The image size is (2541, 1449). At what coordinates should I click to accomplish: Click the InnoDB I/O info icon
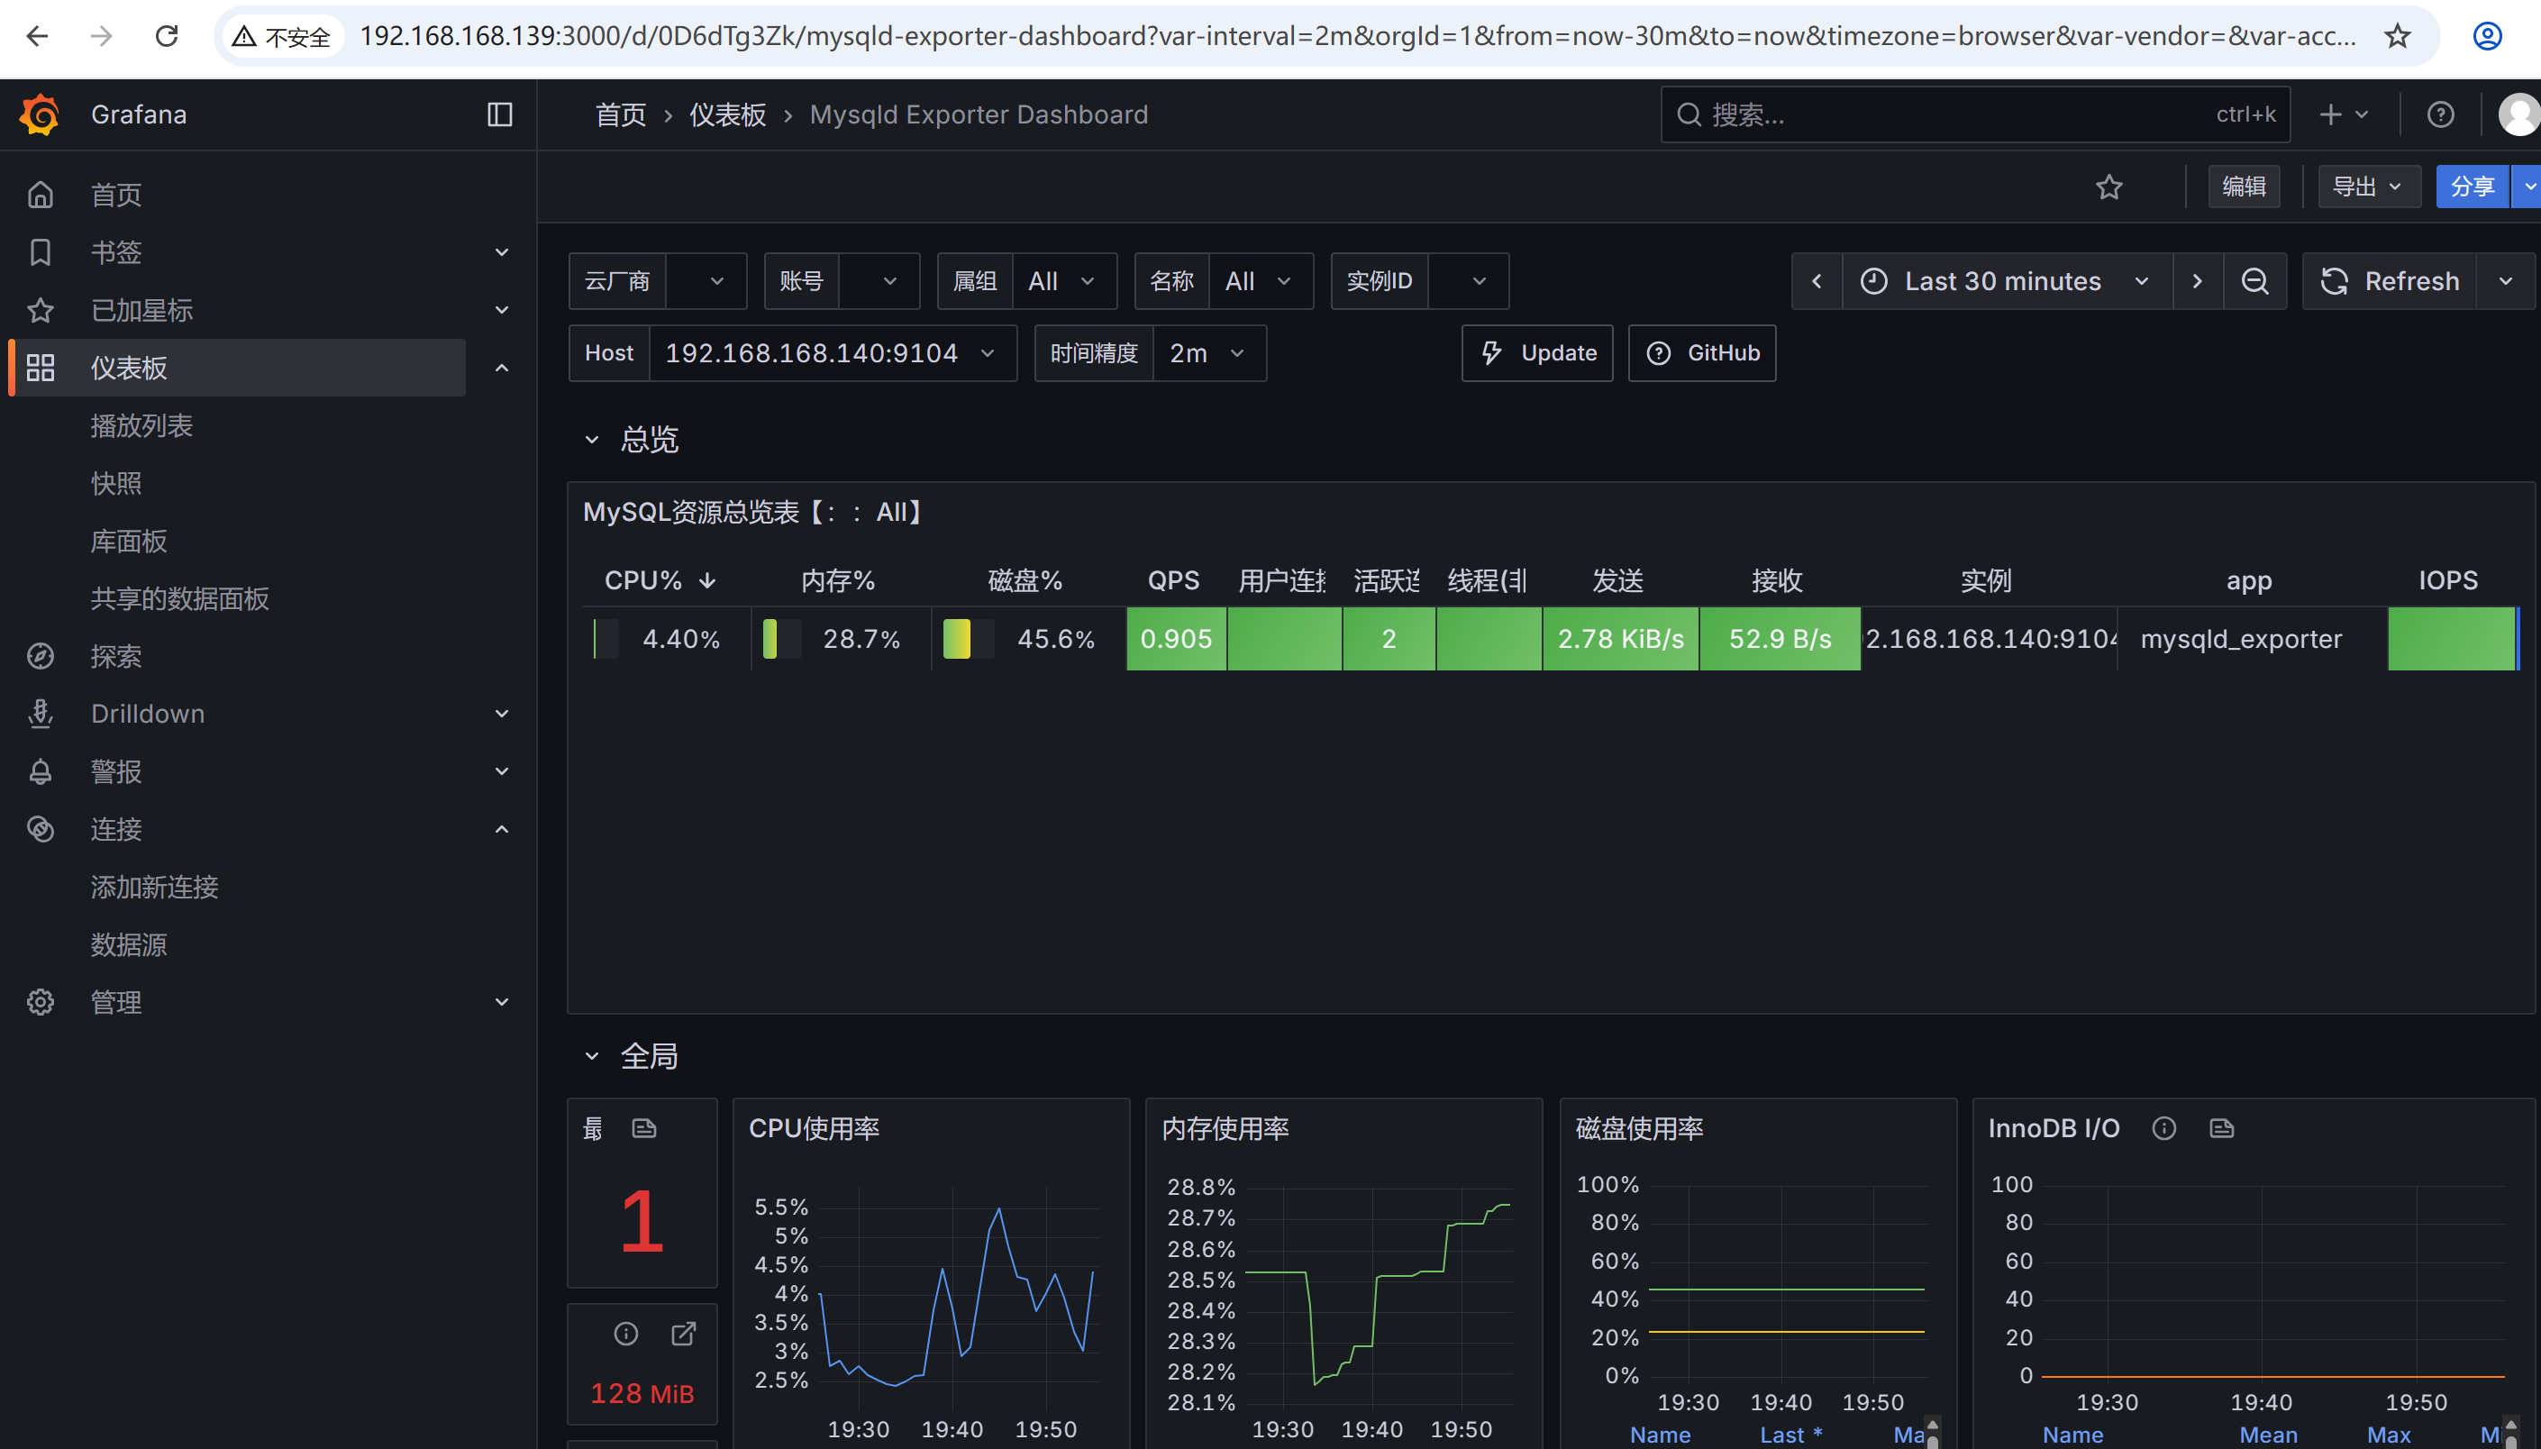(2163, 1127)
